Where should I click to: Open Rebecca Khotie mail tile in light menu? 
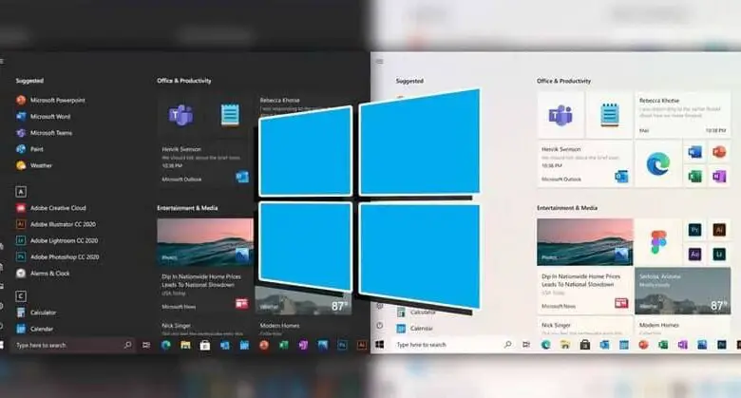682,115
